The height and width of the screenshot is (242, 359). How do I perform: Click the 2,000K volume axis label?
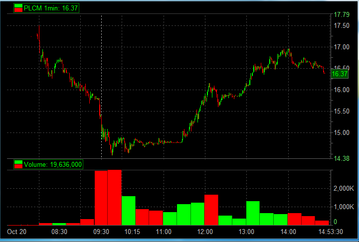coord(344,189)
